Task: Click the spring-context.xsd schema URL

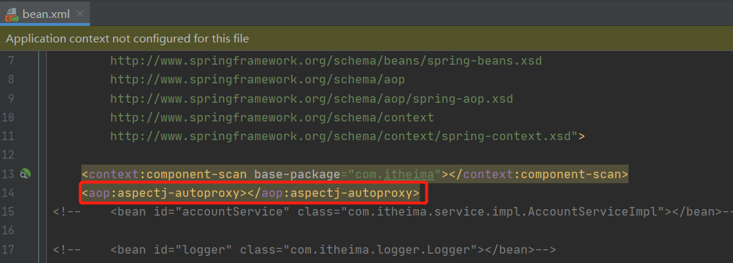Action: tap(341, 137)
